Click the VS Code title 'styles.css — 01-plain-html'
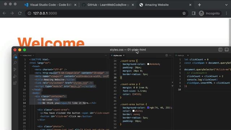 tap(128, 50)
